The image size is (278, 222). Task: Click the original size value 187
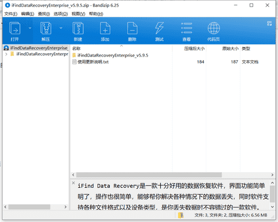pos(235,62)
